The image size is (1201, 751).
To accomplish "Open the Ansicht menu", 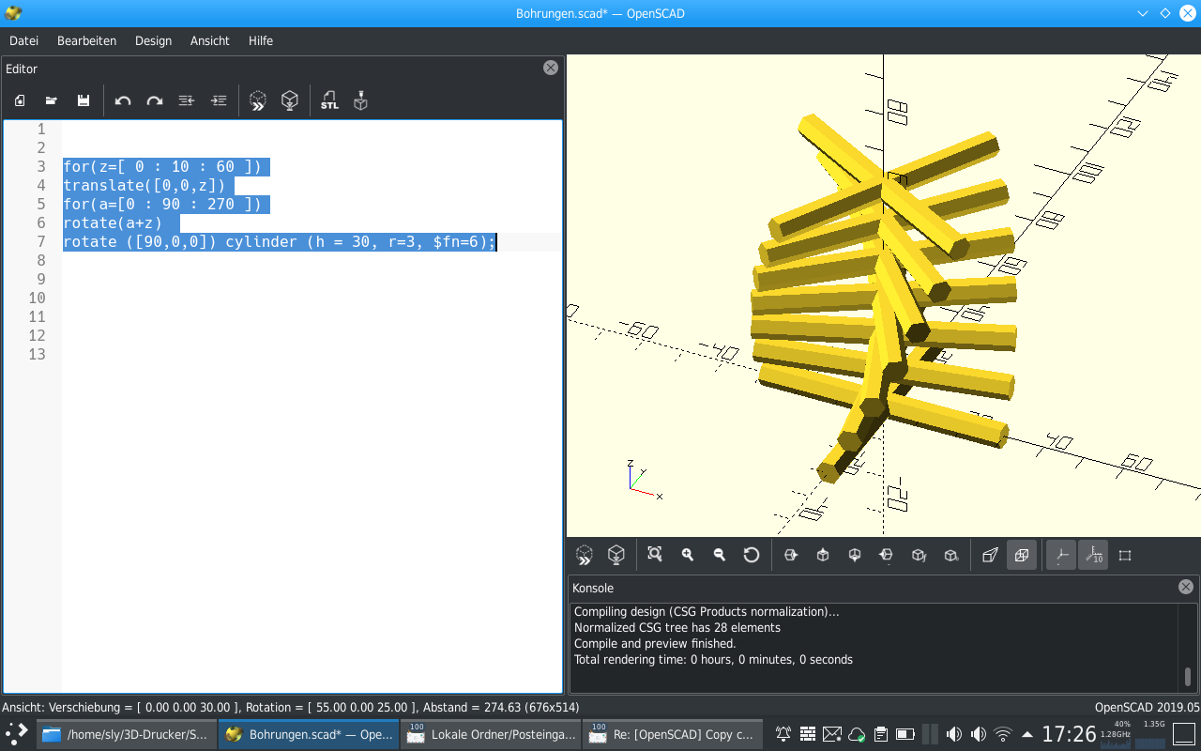I will pyautogui.click(x=209, y=40).
